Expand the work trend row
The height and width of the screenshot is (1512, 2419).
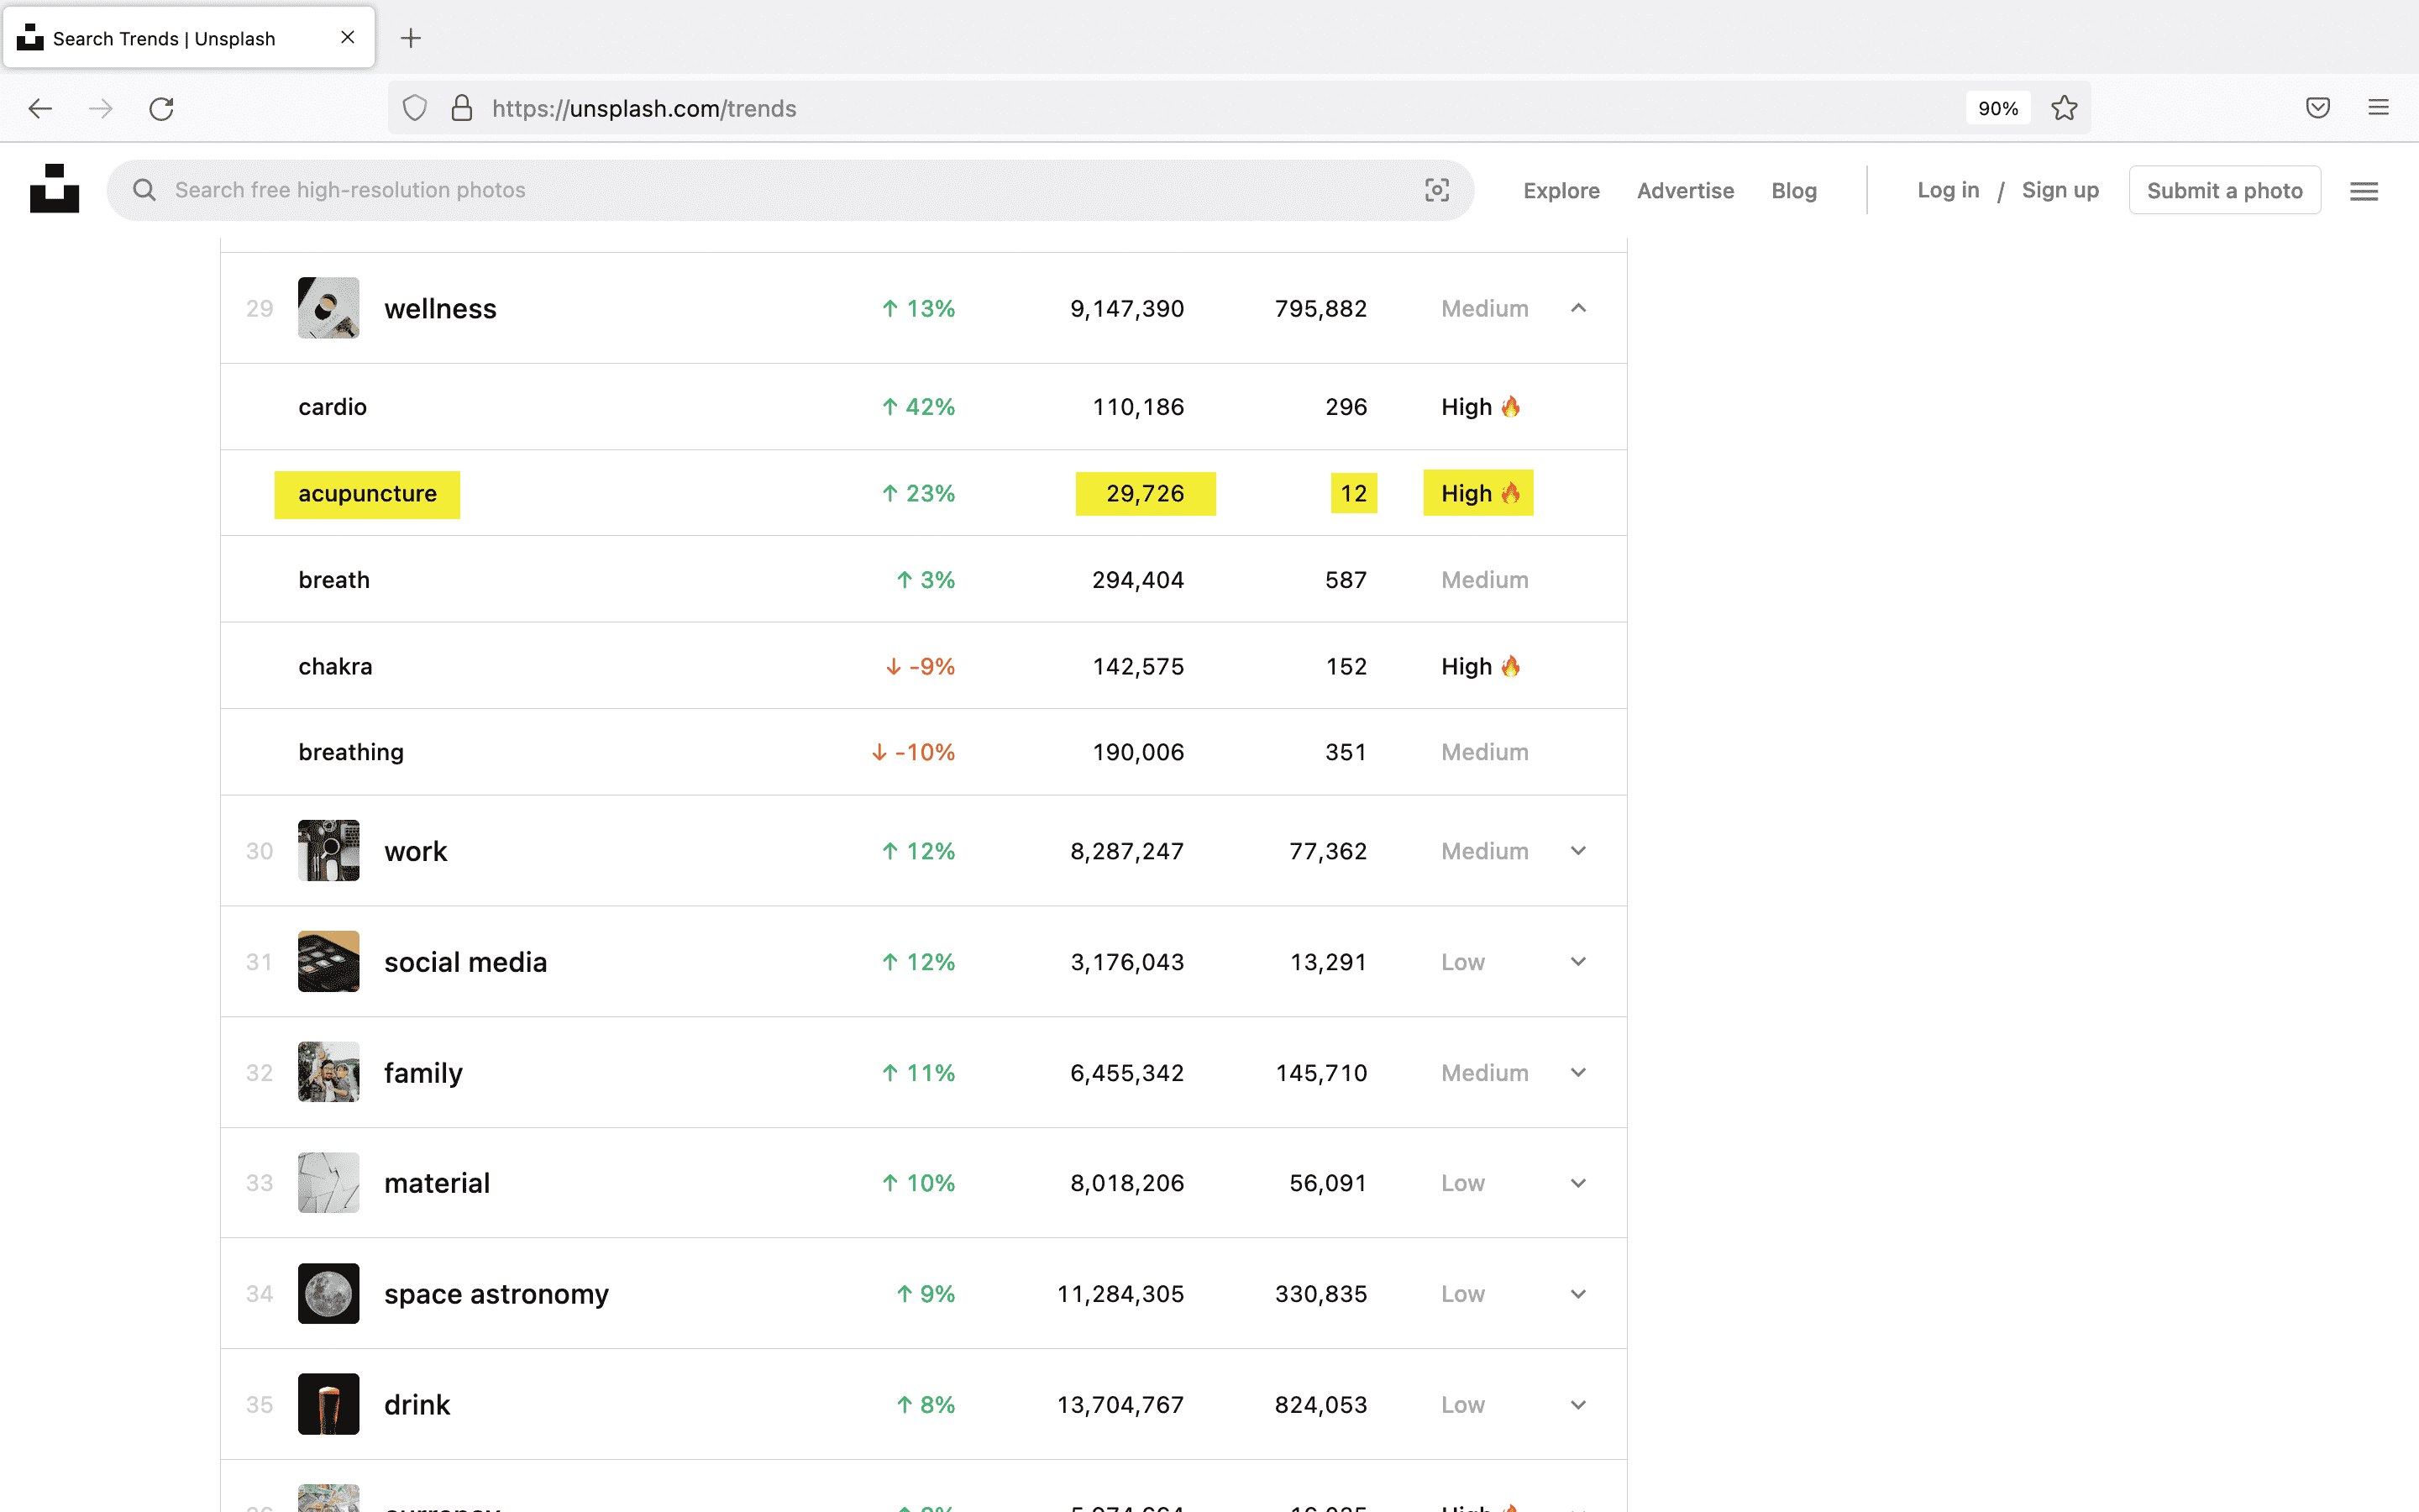pyautogui.click(x=1578, y=851)
